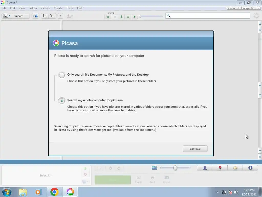Open Windows Media Player from taskbar
The image size is (262, 197).
[38, 192]
